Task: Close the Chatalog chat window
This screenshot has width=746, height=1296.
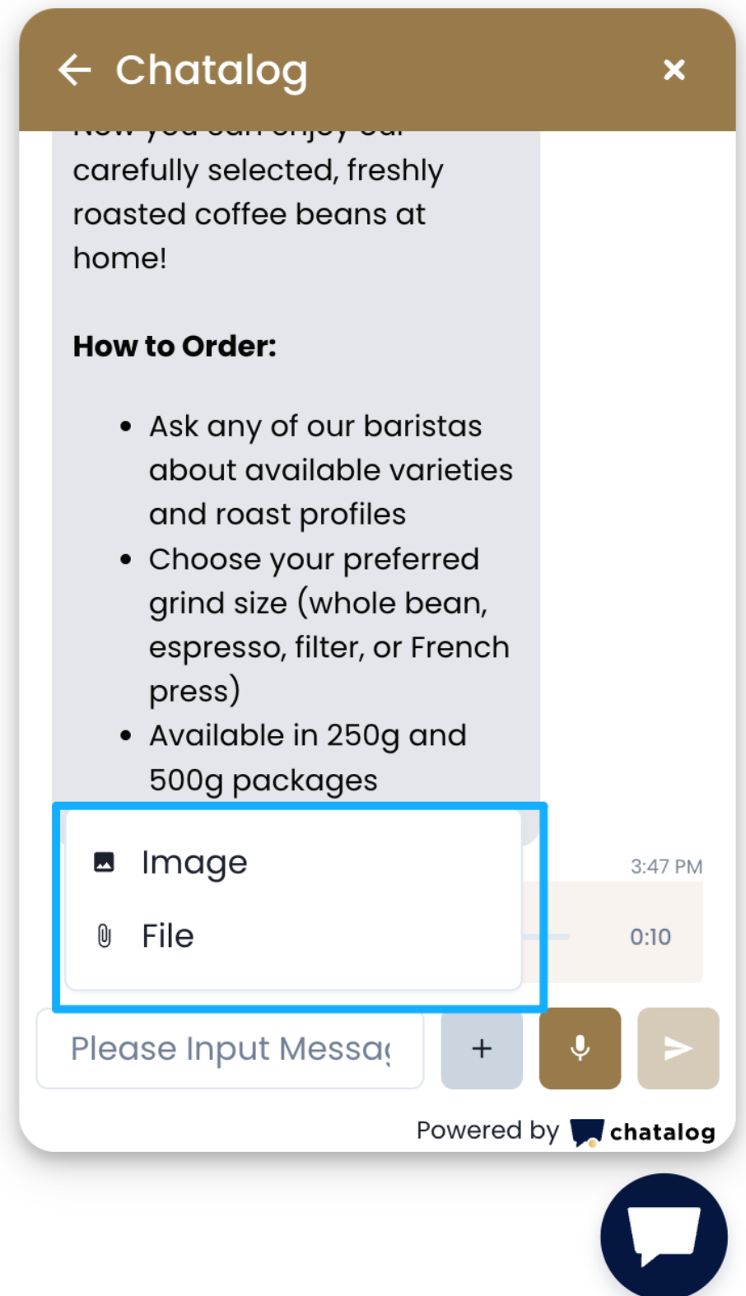Action: coord(674,70)
